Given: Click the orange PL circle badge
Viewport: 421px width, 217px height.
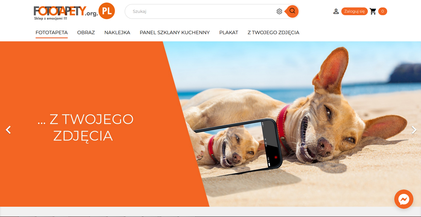Looking at the screenshot, I should point(107,11).
